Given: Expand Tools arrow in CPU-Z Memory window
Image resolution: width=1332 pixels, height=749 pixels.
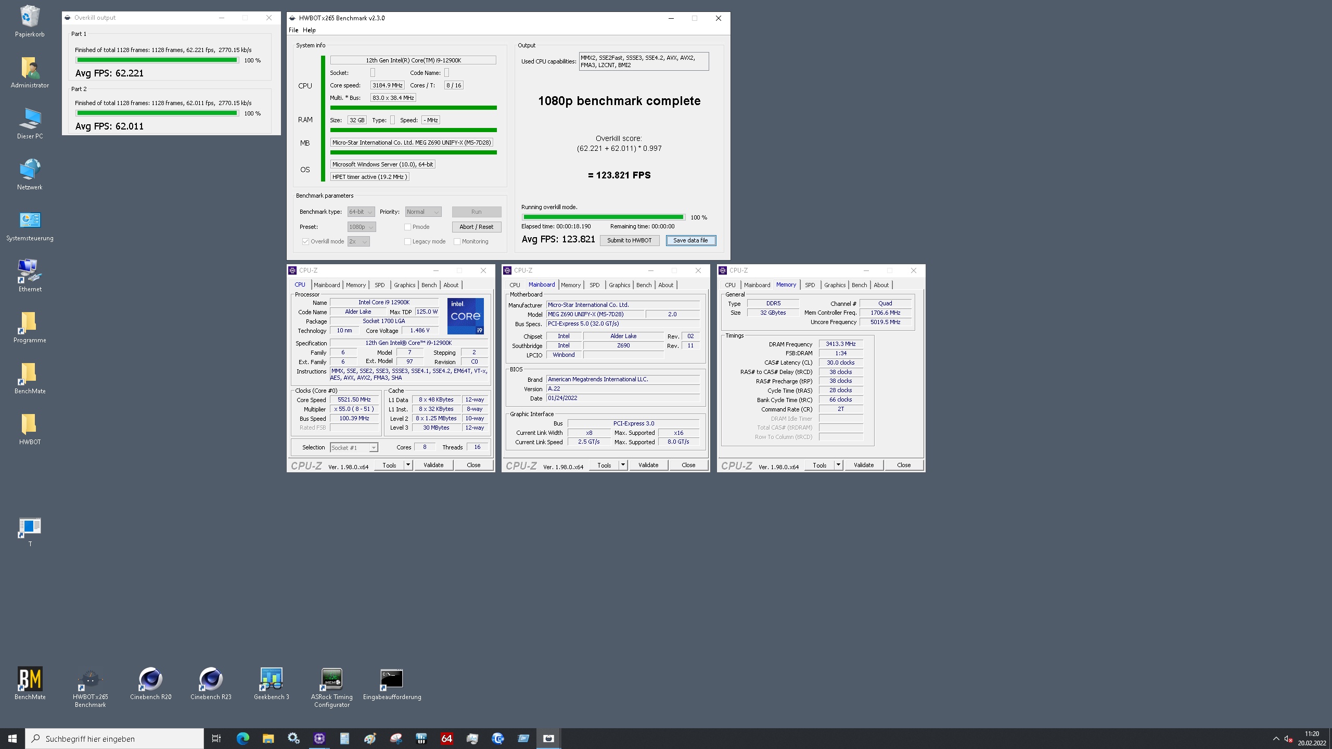Looking at the screenshot, I should [x=839, y=465].
